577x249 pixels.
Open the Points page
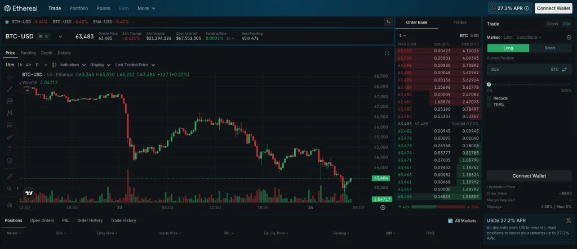(x=104, y=8)
